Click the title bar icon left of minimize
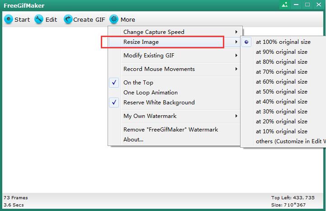The height and width of the screenshot is (211, 326). [x=284, y=5]
